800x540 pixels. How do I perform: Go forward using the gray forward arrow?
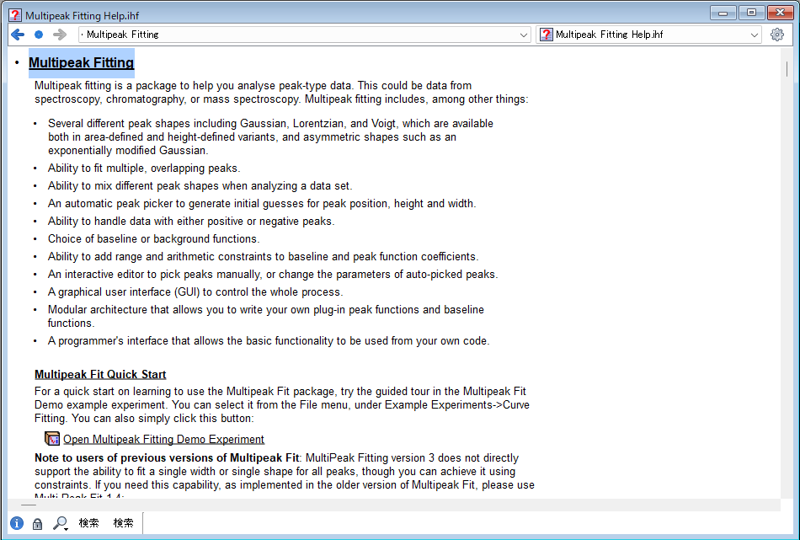[x=60, y=35]
